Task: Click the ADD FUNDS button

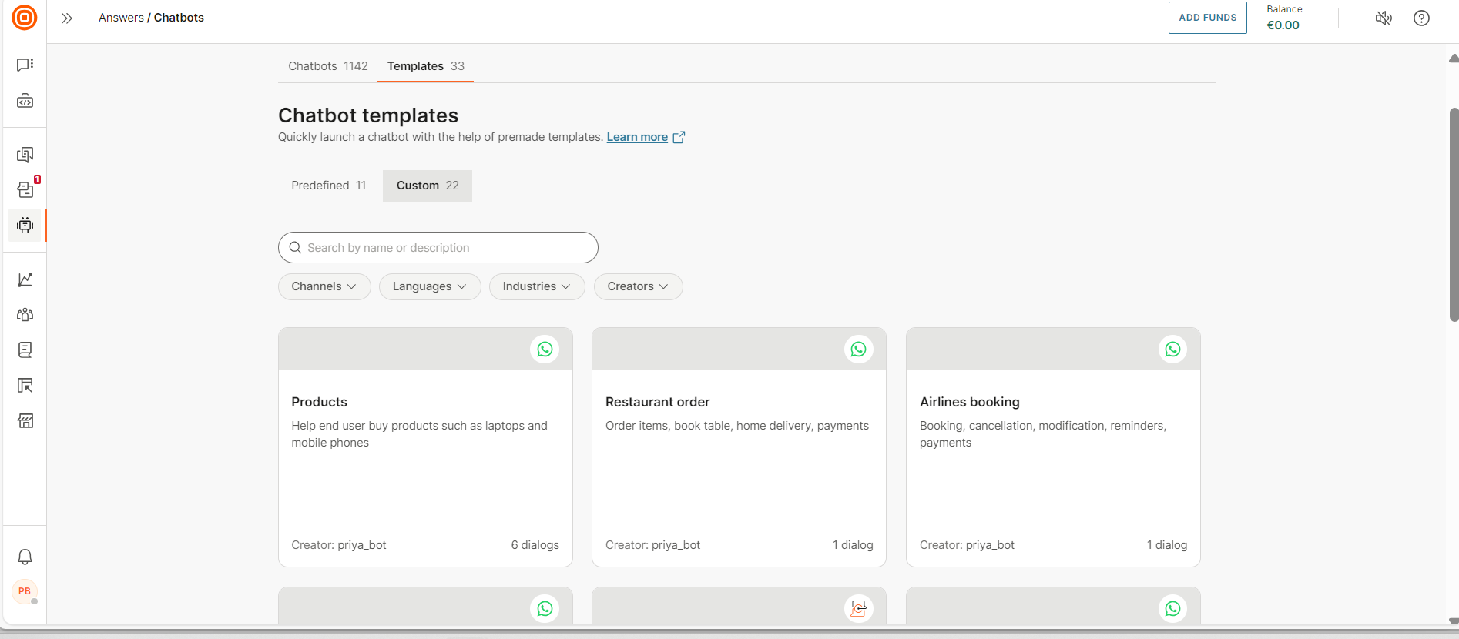Action: pyautogui.click(x=1207, y=18)
